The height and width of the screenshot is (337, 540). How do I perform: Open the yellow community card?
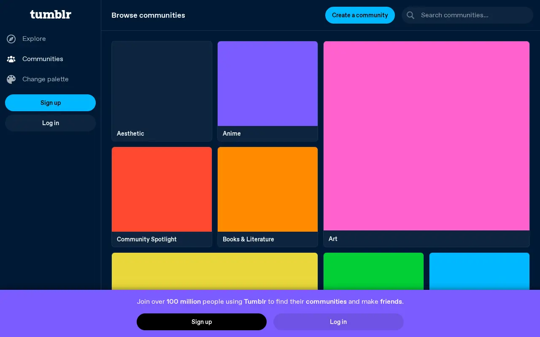pos(215,271)
